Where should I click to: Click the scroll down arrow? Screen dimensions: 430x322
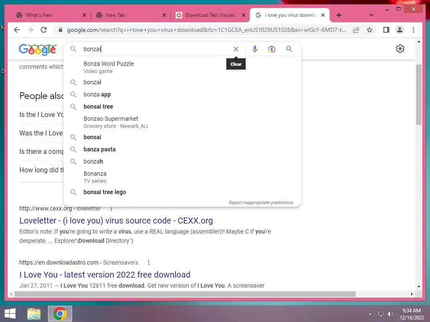point(419,287)
